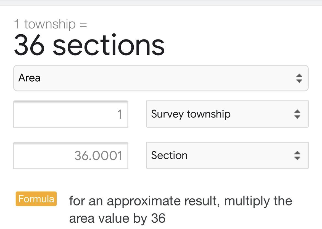Image resolution: width=322 pixels, height=229 pixels.
Task: Click the input field containing 1
Action: click(70, 114)
